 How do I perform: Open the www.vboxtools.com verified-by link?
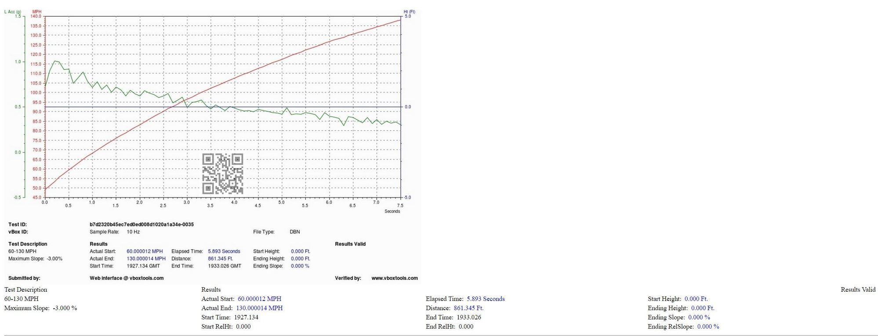[394, 278]
